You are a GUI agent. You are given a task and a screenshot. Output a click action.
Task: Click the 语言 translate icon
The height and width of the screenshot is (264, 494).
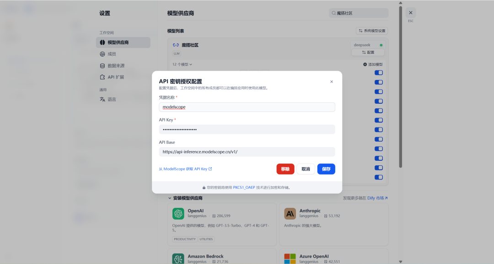pos(102,100)
